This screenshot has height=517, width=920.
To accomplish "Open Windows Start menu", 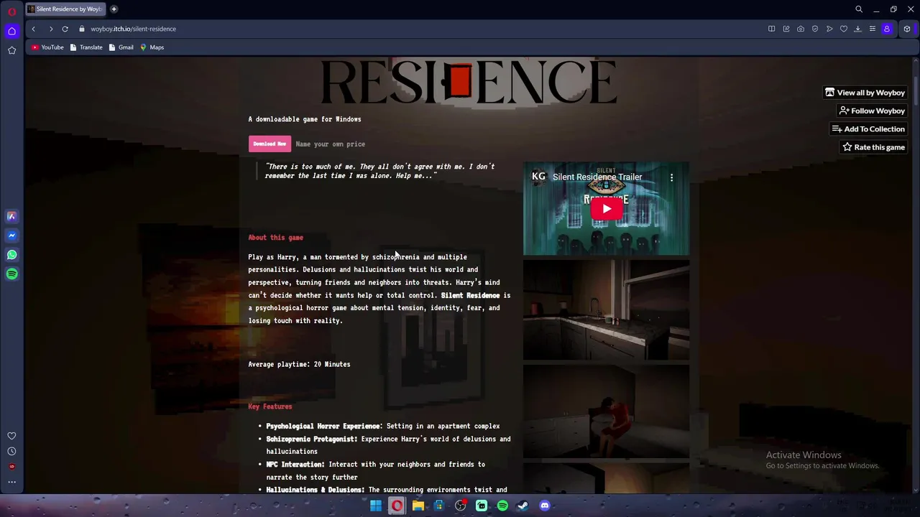I will 376,506.
